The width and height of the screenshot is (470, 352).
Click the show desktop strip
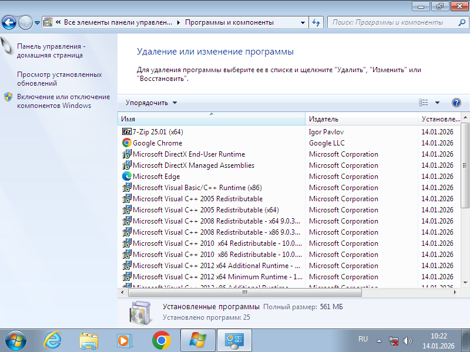pyautogui.click(x=466, y=340)
